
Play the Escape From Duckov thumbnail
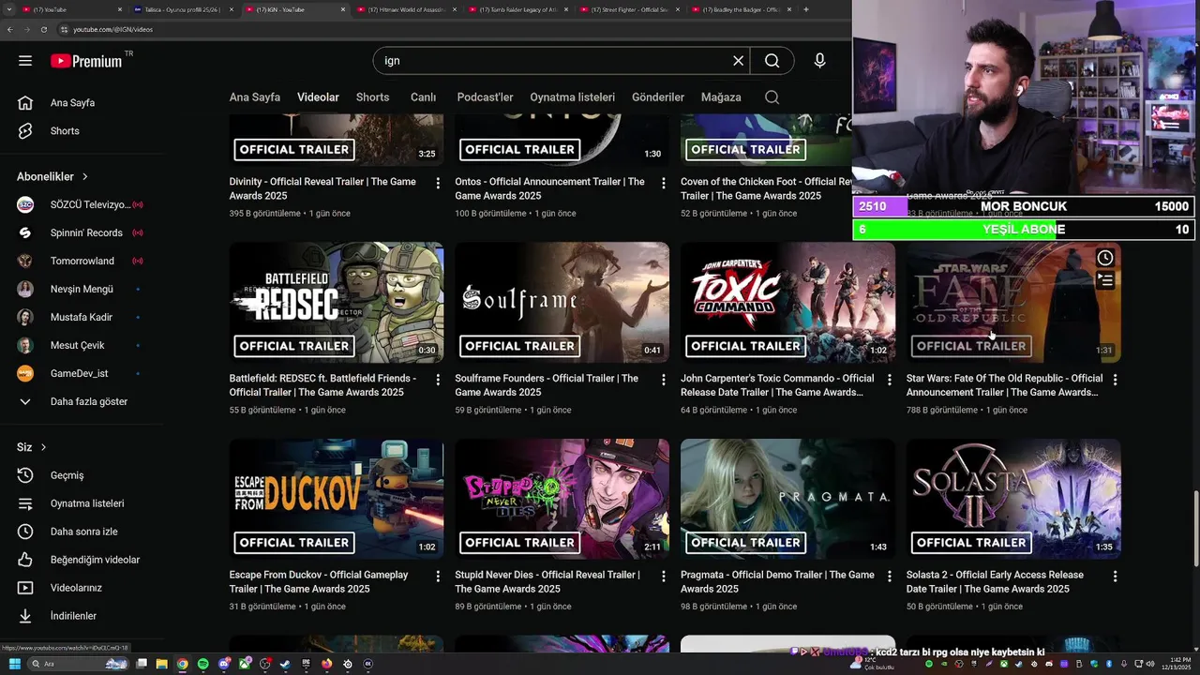337,499
